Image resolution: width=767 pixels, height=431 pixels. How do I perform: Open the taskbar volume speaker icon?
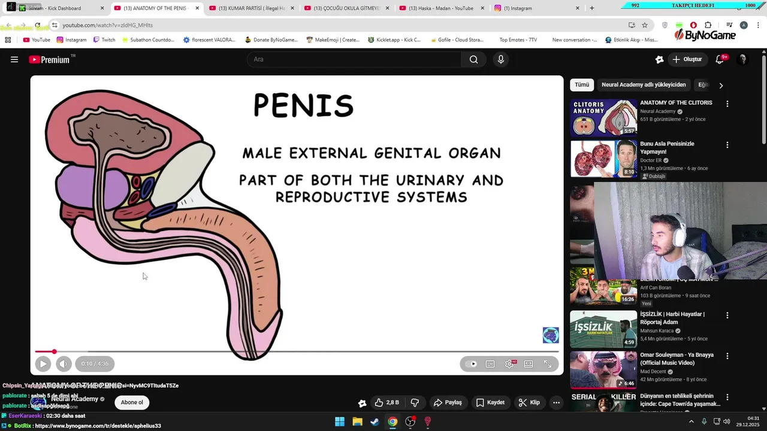tap(727, 421)
